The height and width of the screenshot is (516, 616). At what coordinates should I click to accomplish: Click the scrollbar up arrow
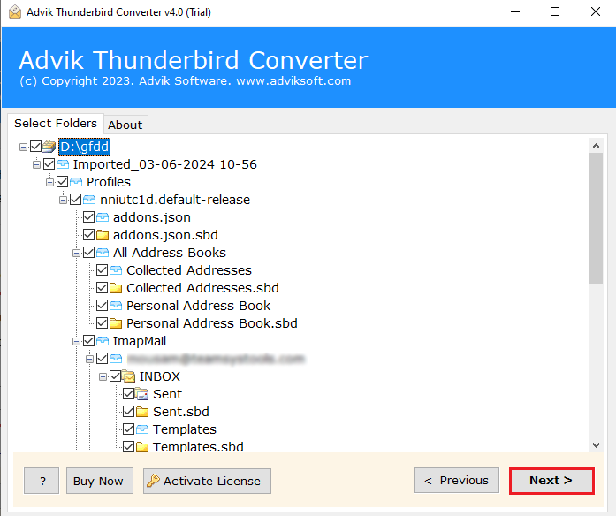[x=596, y=146]
